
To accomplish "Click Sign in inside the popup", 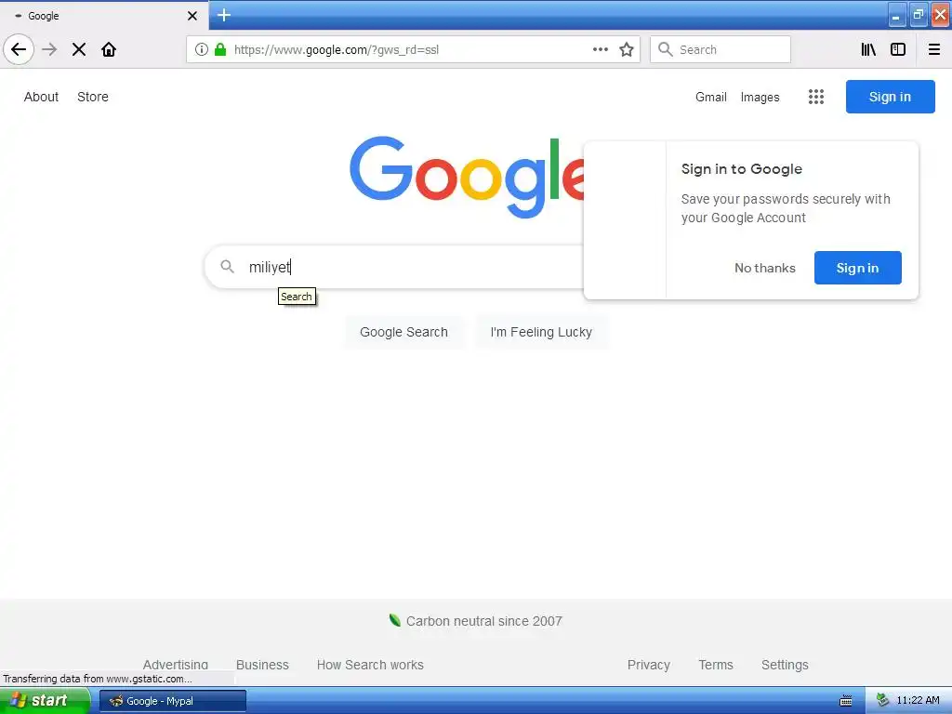I will tap(857, 268).
